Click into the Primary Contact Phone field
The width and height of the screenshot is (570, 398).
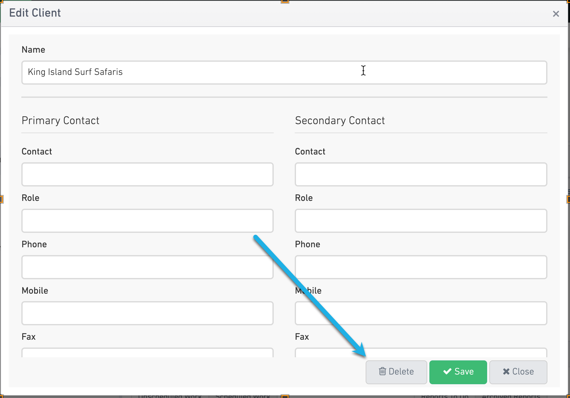click(x=147, y=267)
